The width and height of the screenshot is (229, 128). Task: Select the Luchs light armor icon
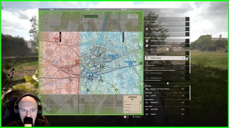click(x=147, y=96)
